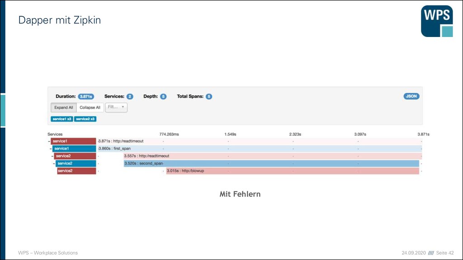
Task: Click the JSON button
Action: tap(411, 96)
